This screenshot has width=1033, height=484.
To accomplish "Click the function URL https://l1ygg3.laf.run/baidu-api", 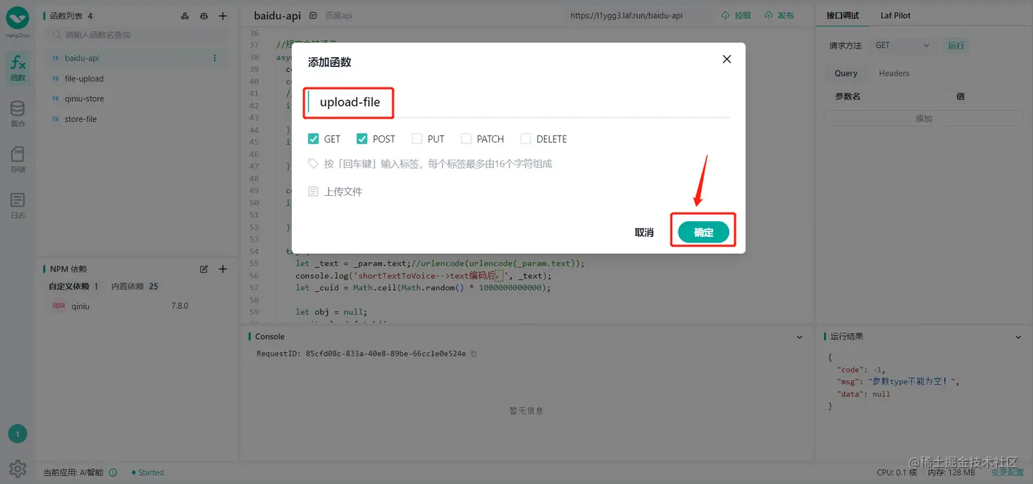I will pos(626,15).
